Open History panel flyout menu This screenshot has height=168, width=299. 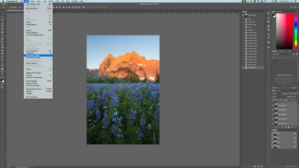click(x=264, y=12)
